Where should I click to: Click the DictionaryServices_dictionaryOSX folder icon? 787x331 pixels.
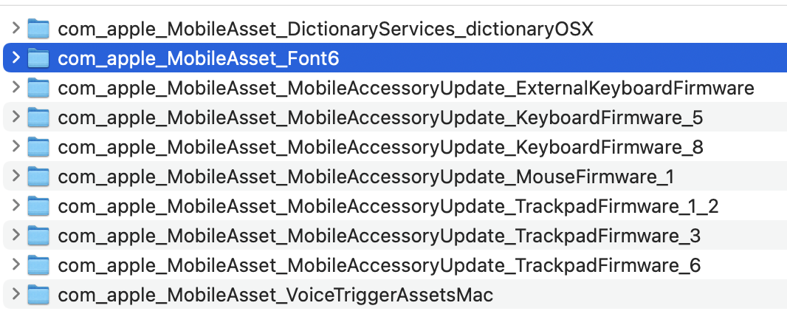(x=38, y=29)
